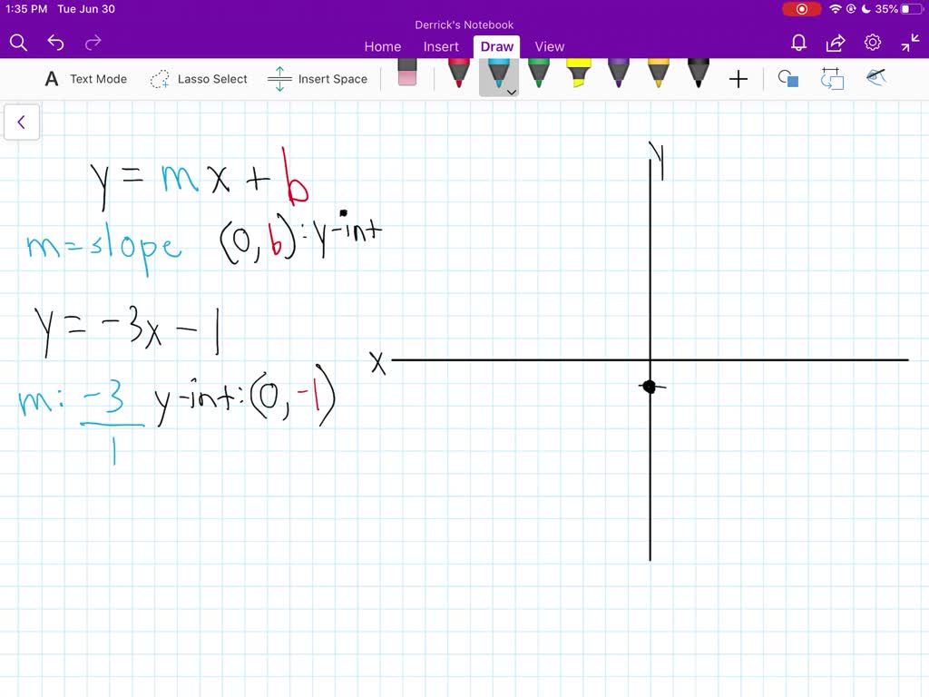The width and height of the screenshot is (929, 697).
Task: Choose the black pen
Action: point(698,76)
